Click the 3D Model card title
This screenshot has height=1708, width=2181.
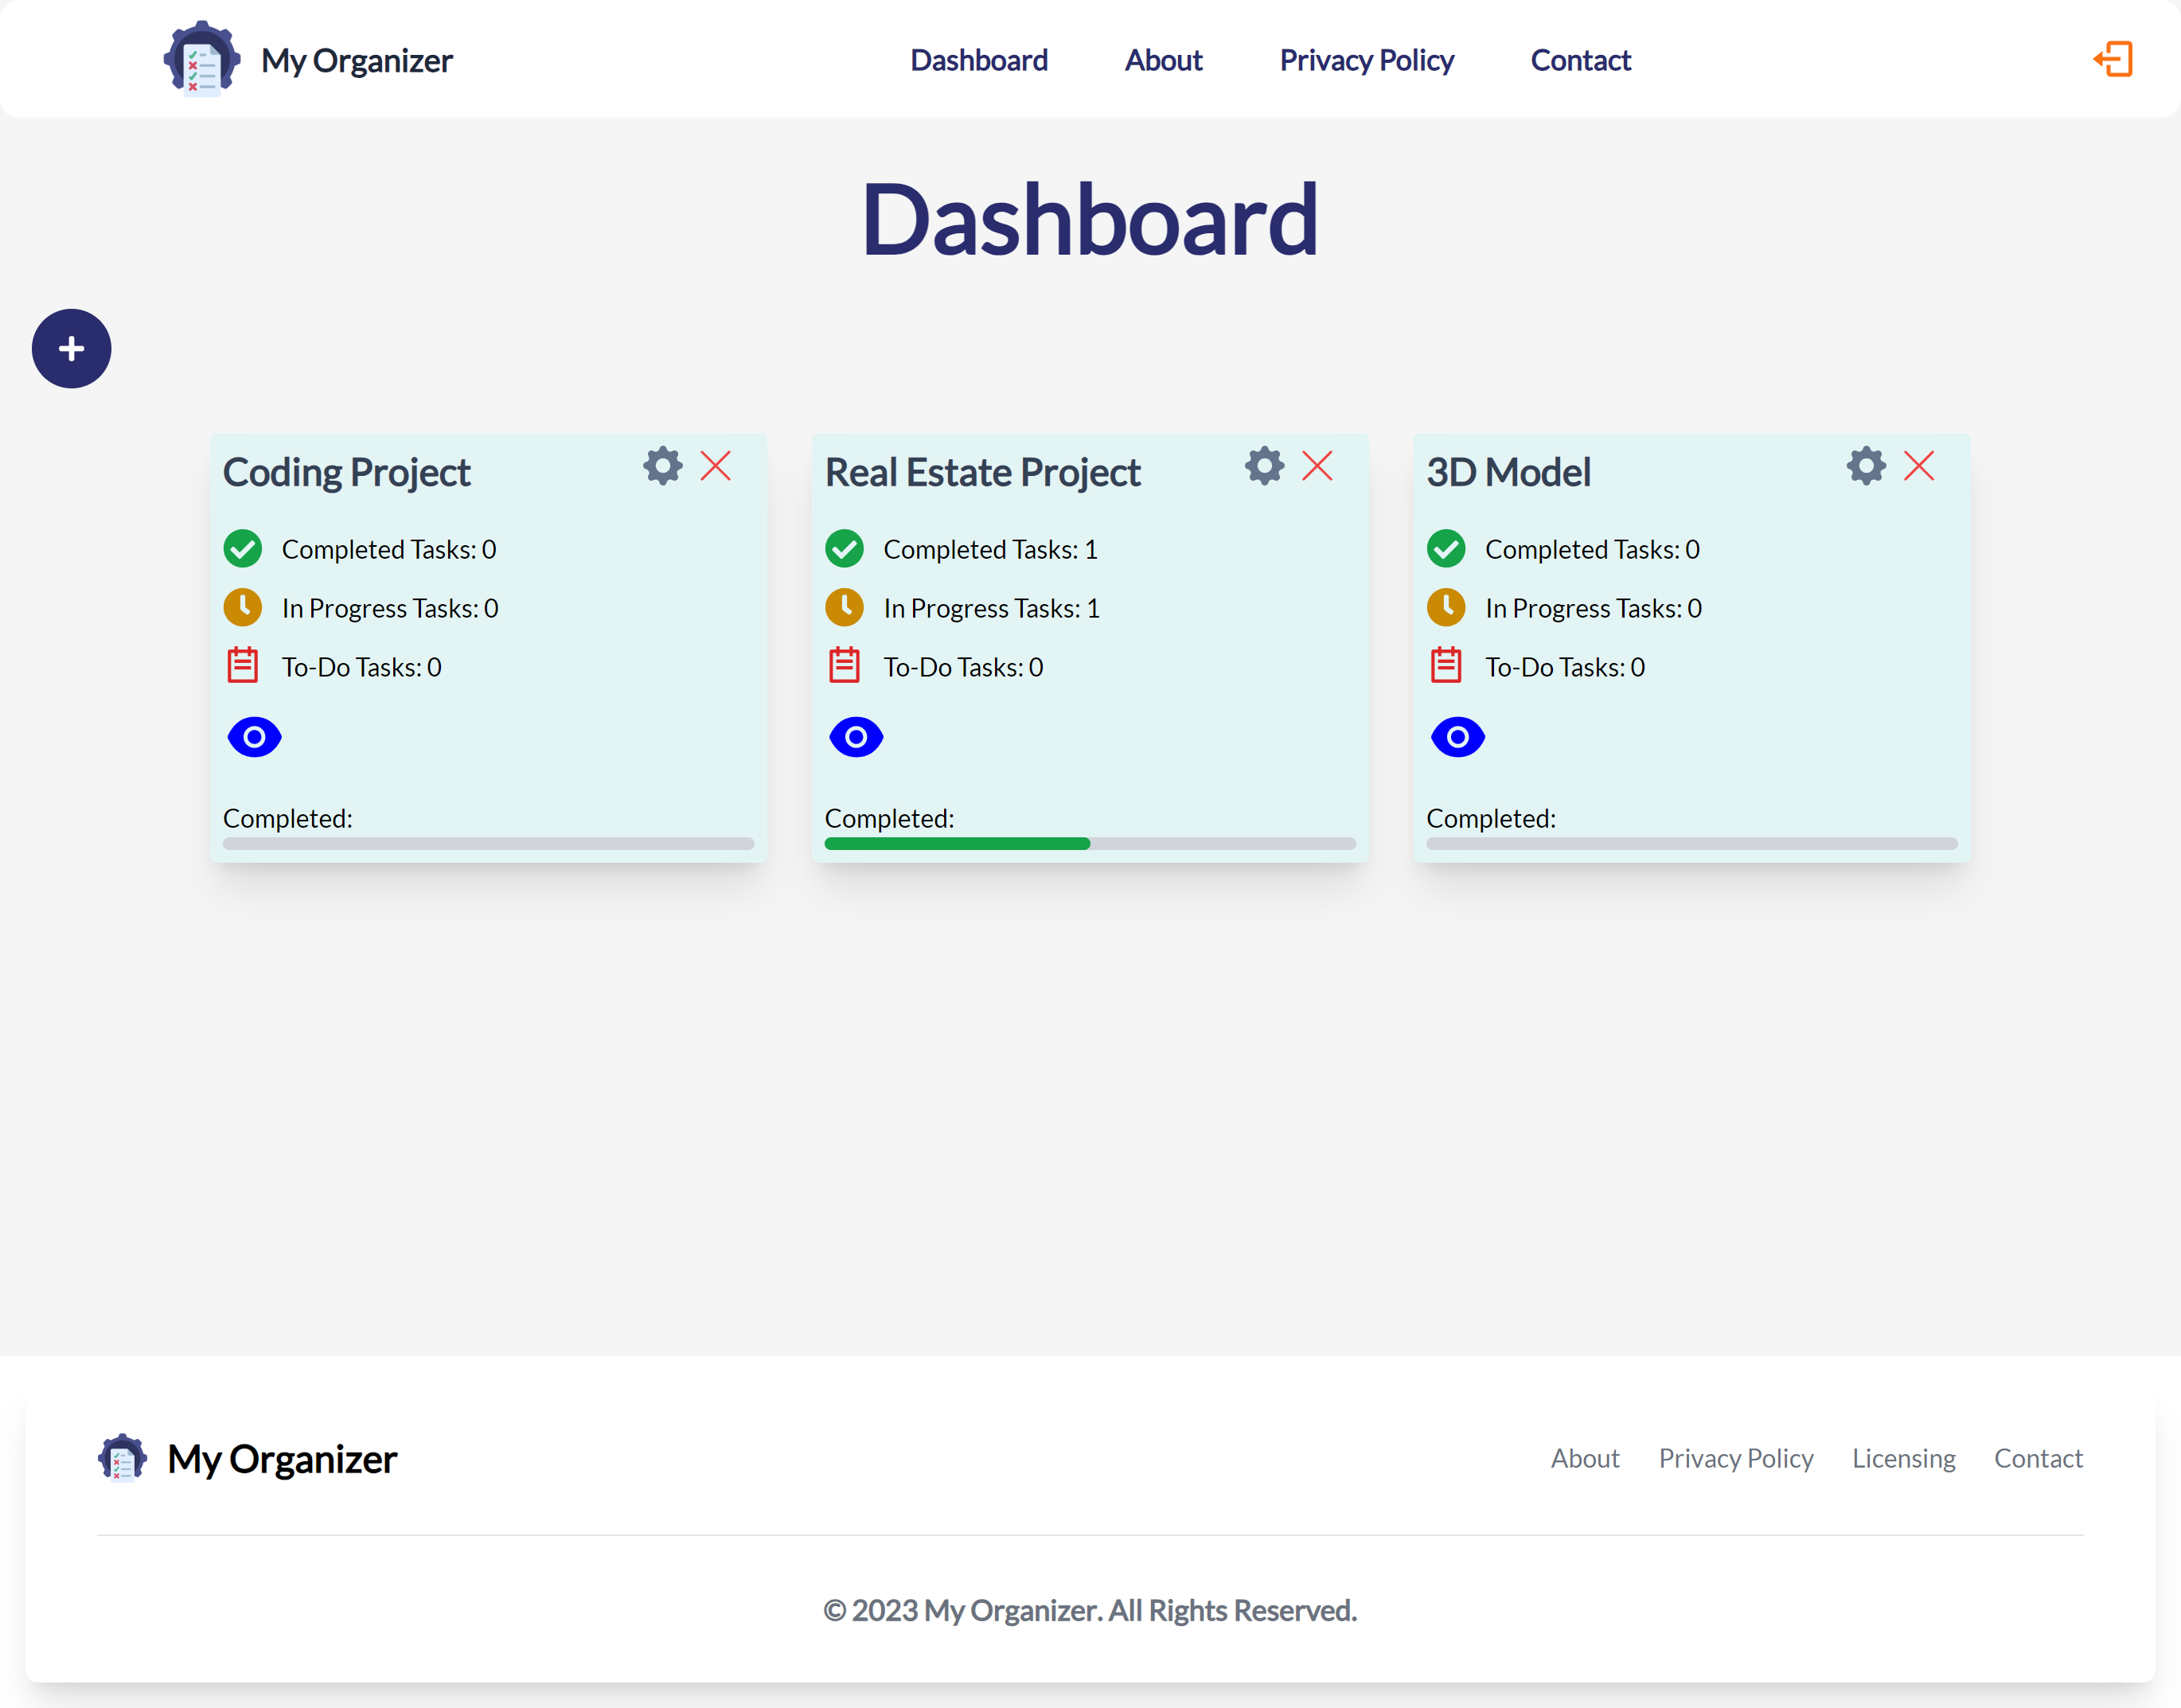point(1508,472)
